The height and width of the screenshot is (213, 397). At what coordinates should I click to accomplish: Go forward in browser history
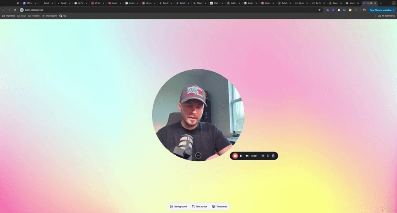[x=9, y=10]
